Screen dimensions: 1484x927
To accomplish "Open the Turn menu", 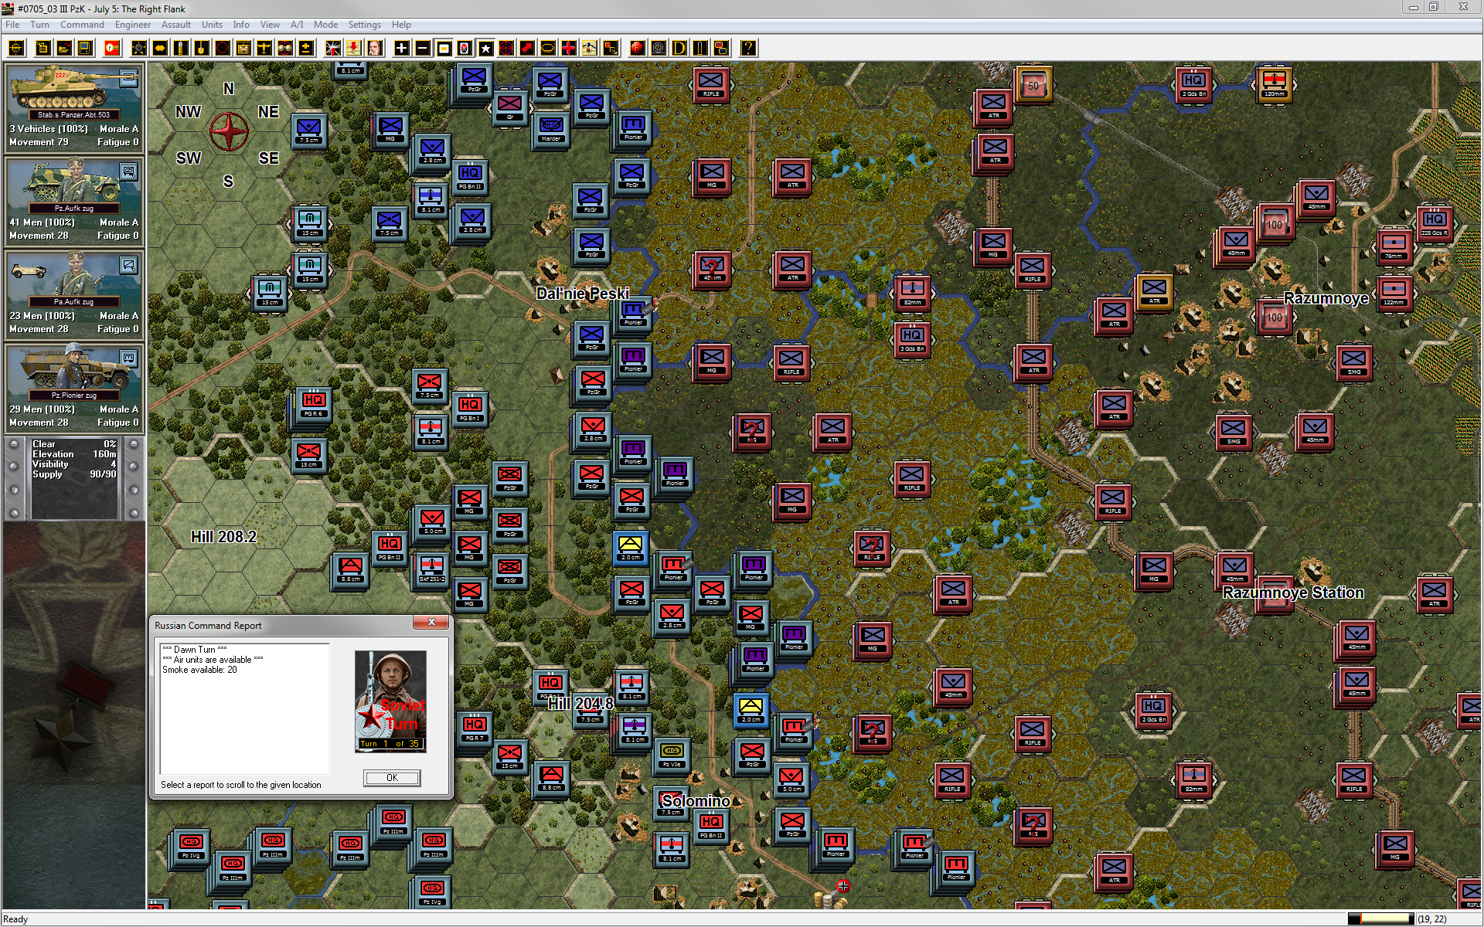I will point(39,25).
